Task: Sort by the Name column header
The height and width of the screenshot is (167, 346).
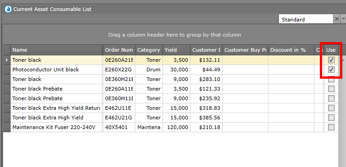Action: [x=56, y=50]
